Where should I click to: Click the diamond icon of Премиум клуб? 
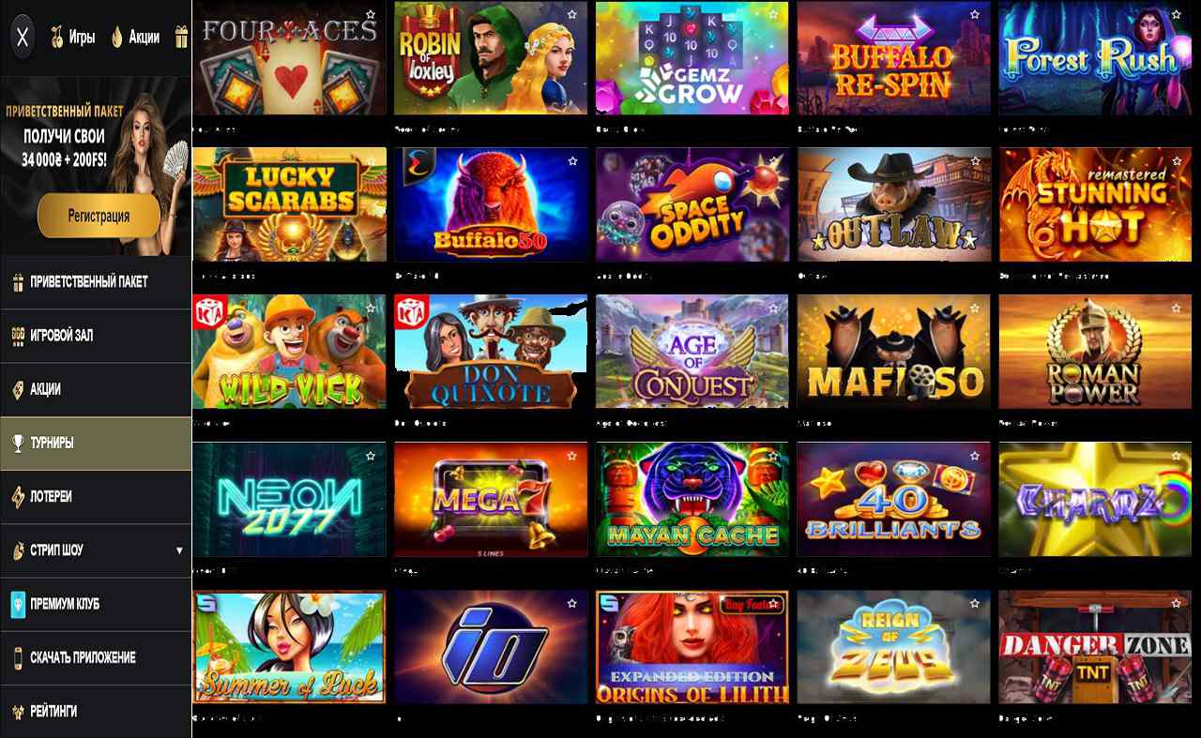(x=17, y=604)
